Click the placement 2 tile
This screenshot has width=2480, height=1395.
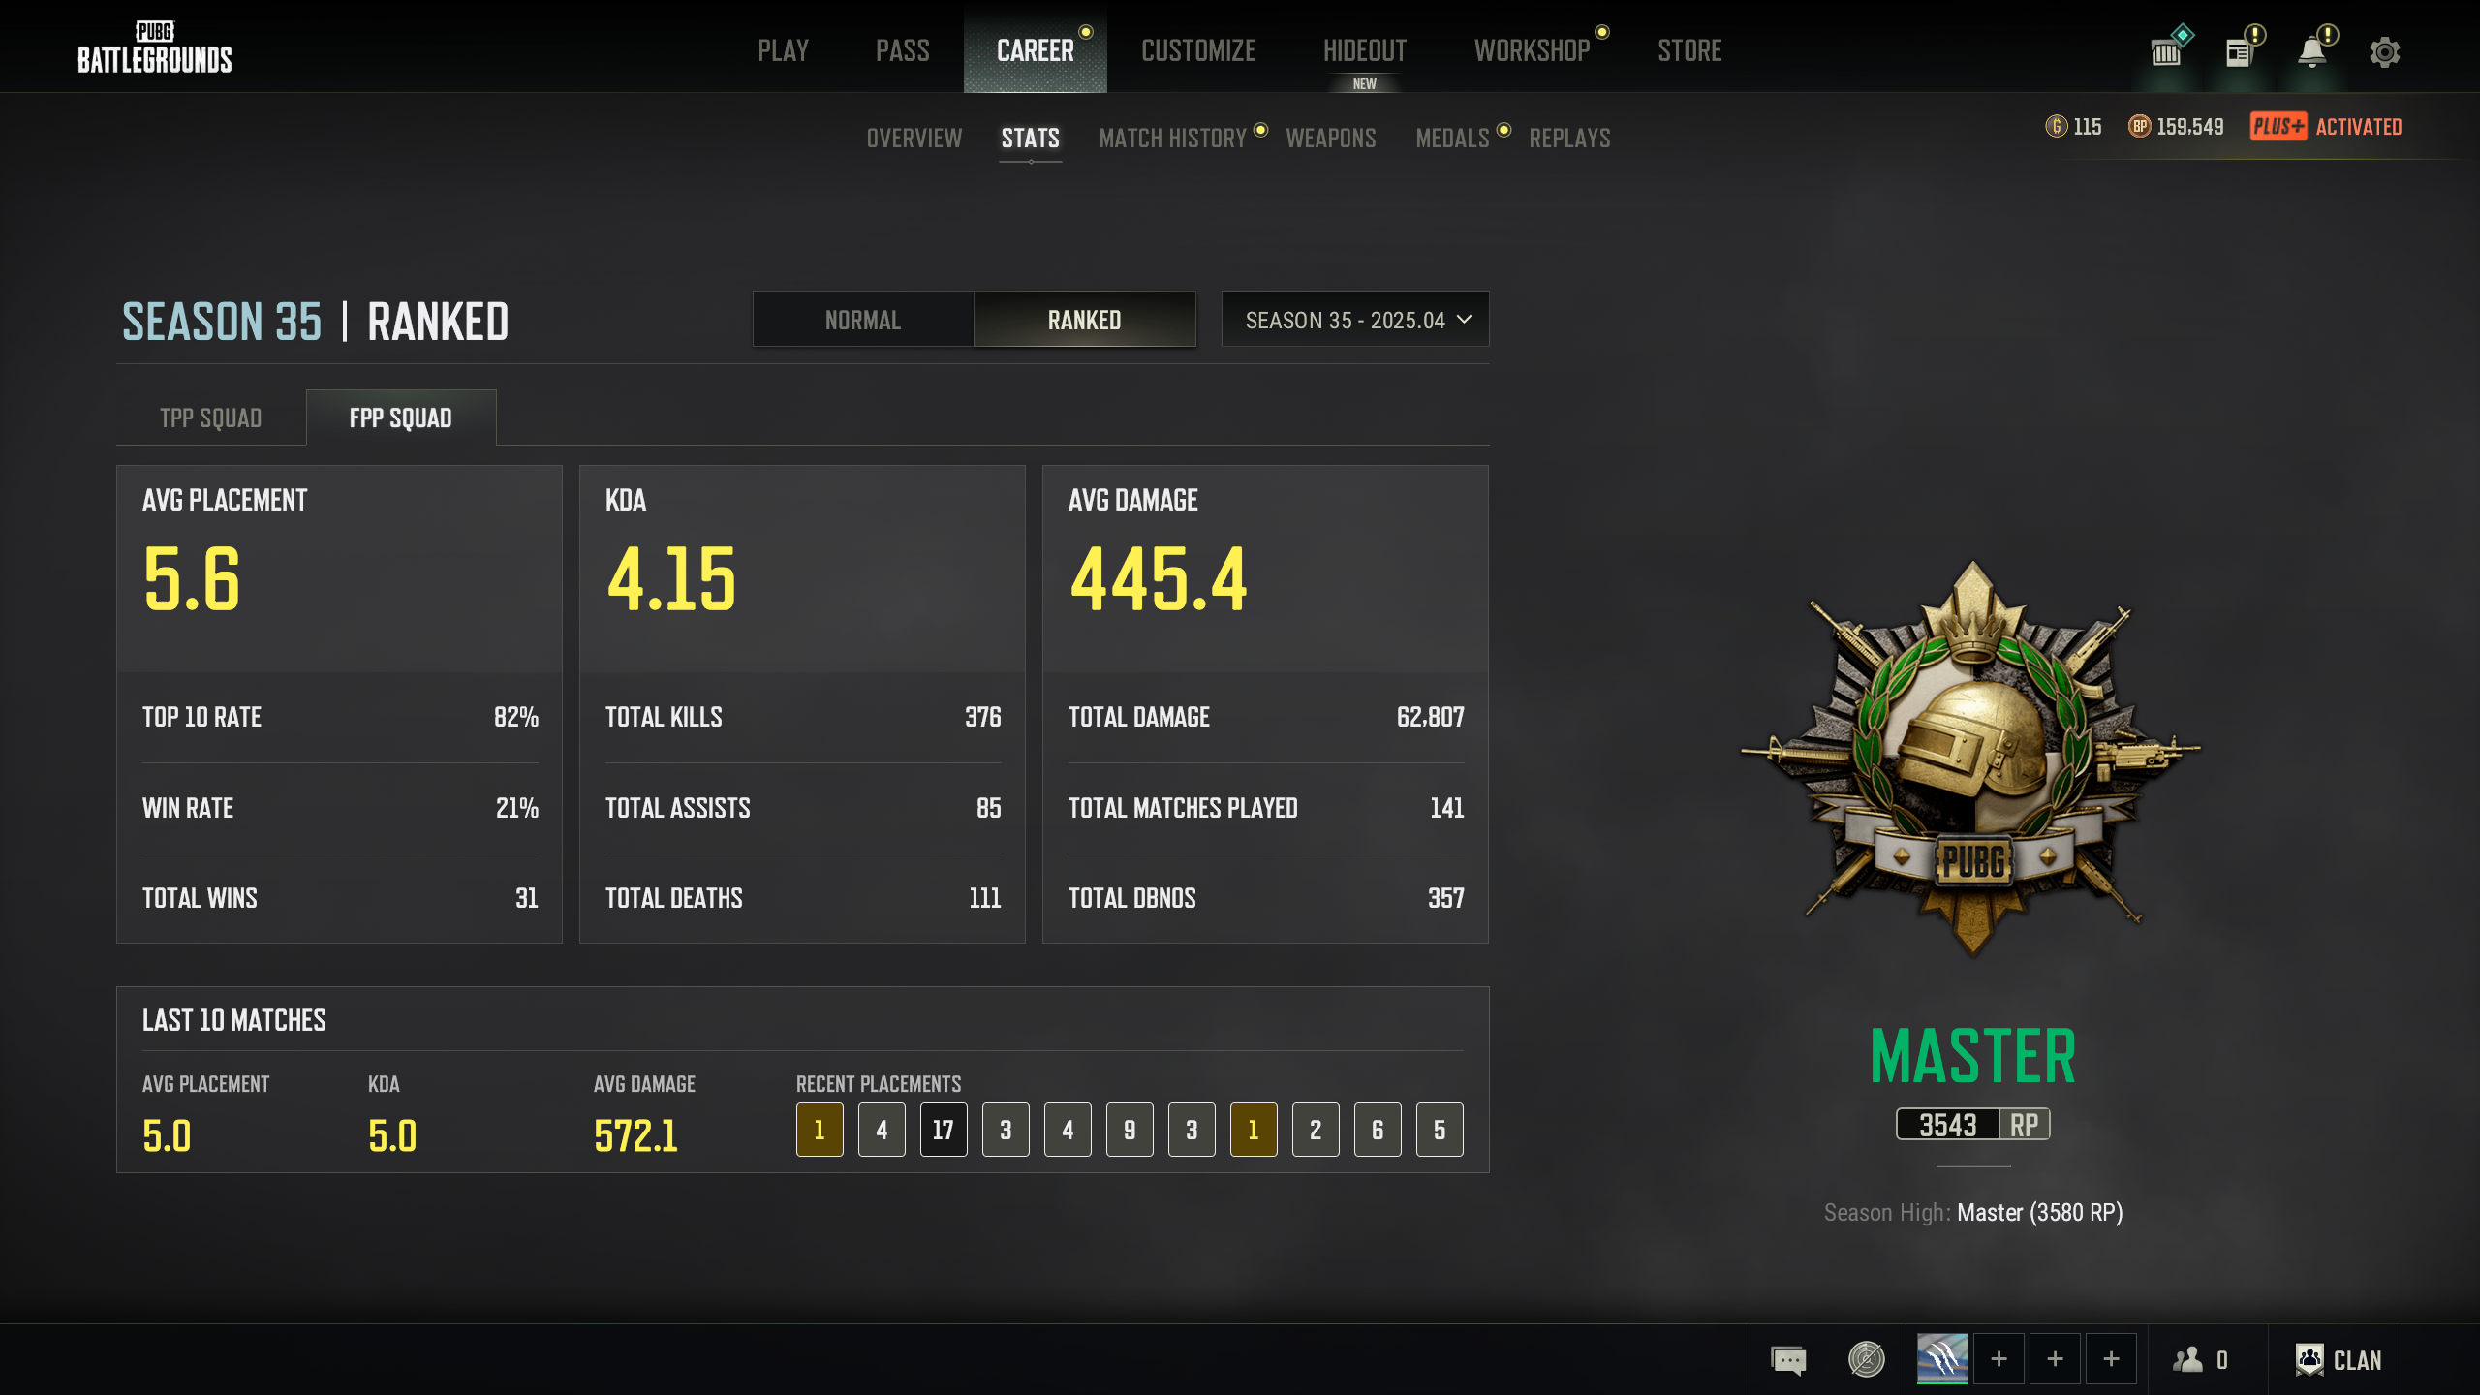pyautogui.click(x=1316, y=1130)
